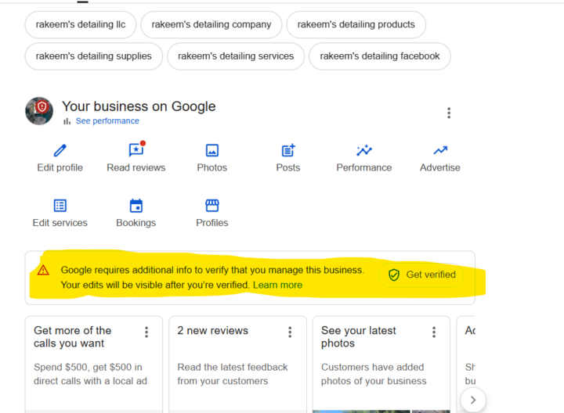564x413 pixels.
Task: Click the Spend $500, get $500 description
Action: pyautogui.click(x=90, y=374)
